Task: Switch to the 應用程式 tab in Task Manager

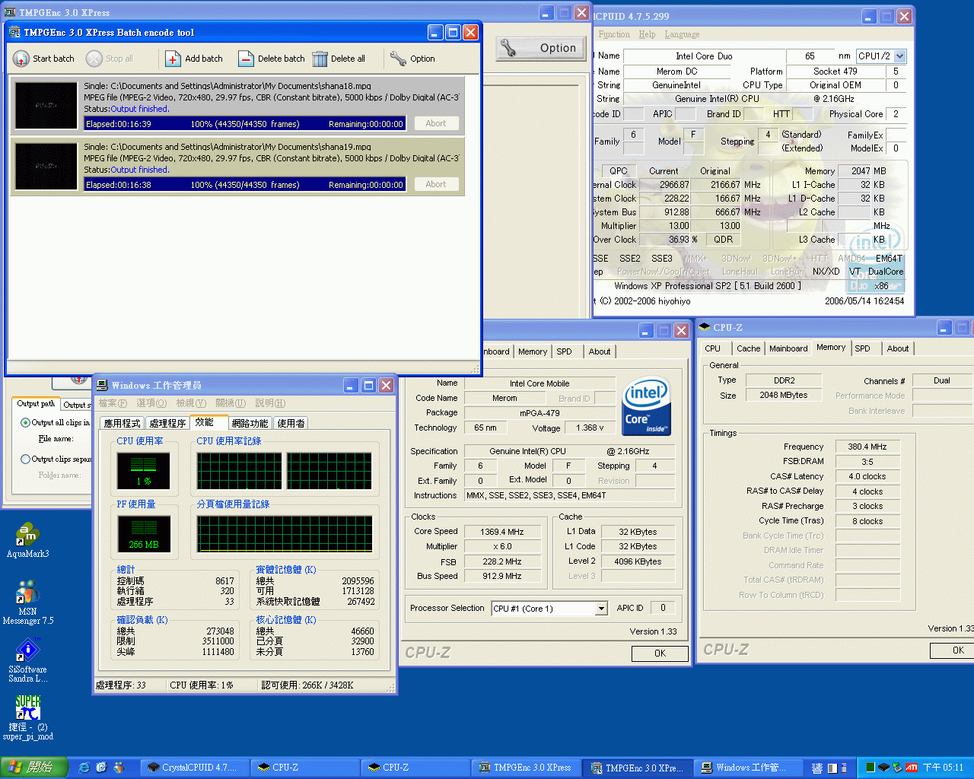Action: pyautogui.click(x=122, y=423)
